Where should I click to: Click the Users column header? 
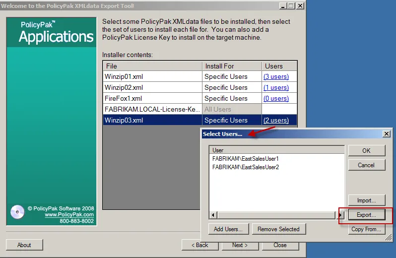tap(279, 66)
